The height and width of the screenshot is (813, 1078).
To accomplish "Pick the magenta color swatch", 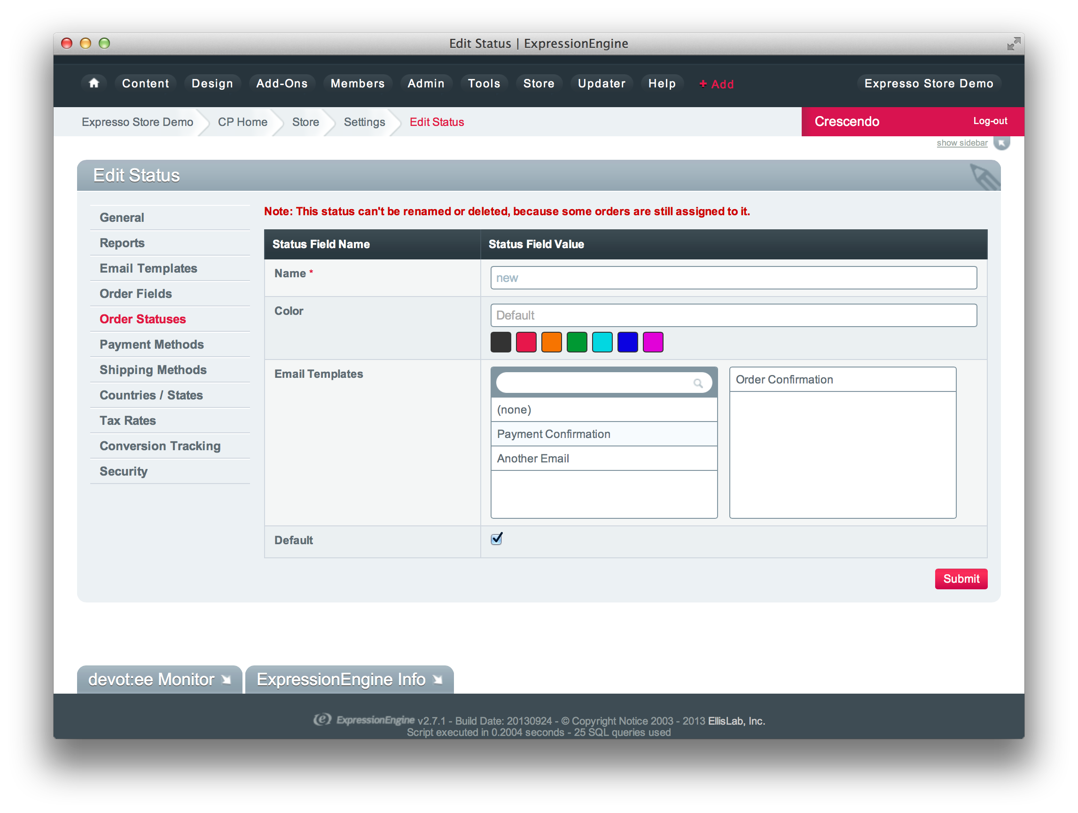I will click(x=653, y=342).
